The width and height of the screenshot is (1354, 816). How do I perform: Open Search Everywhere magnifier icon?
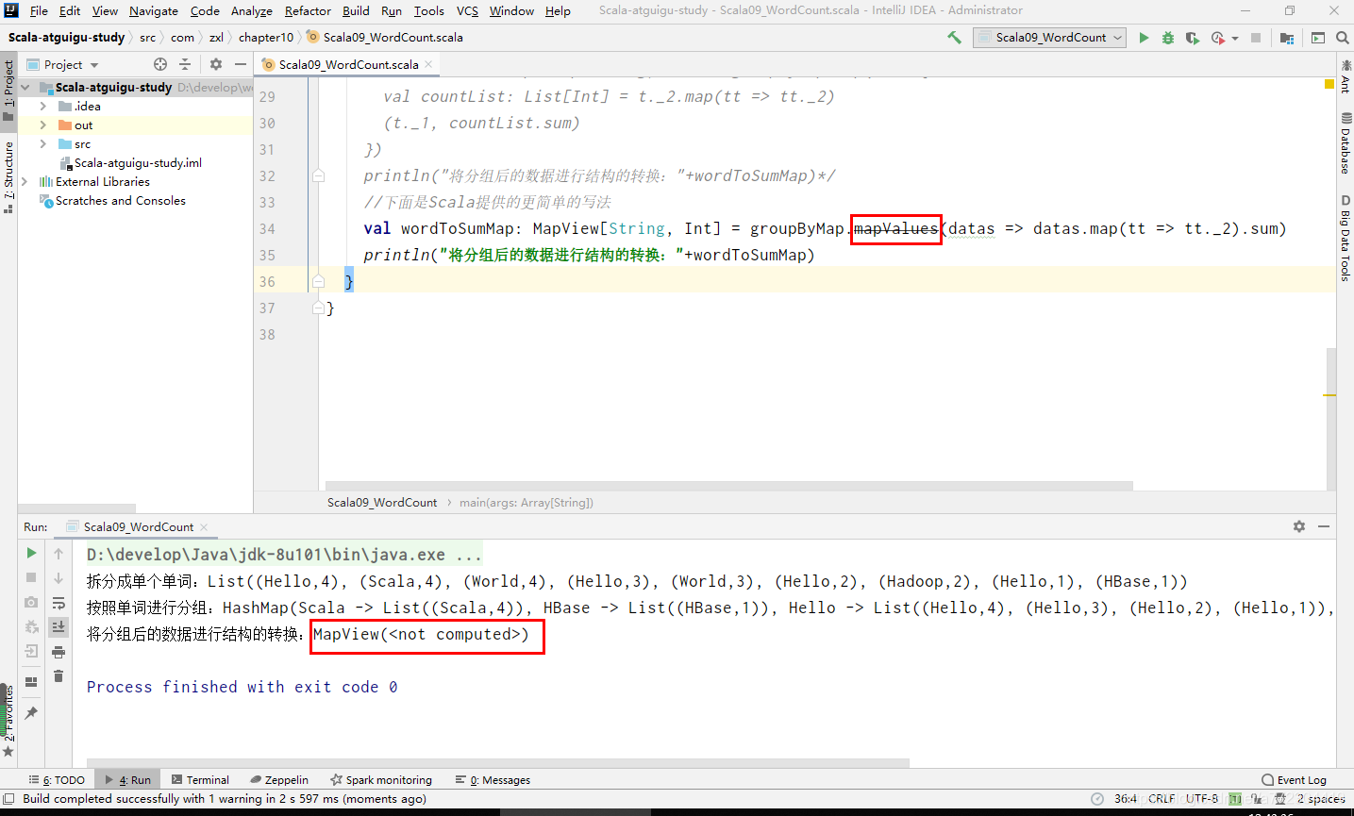pos(1342,38)
